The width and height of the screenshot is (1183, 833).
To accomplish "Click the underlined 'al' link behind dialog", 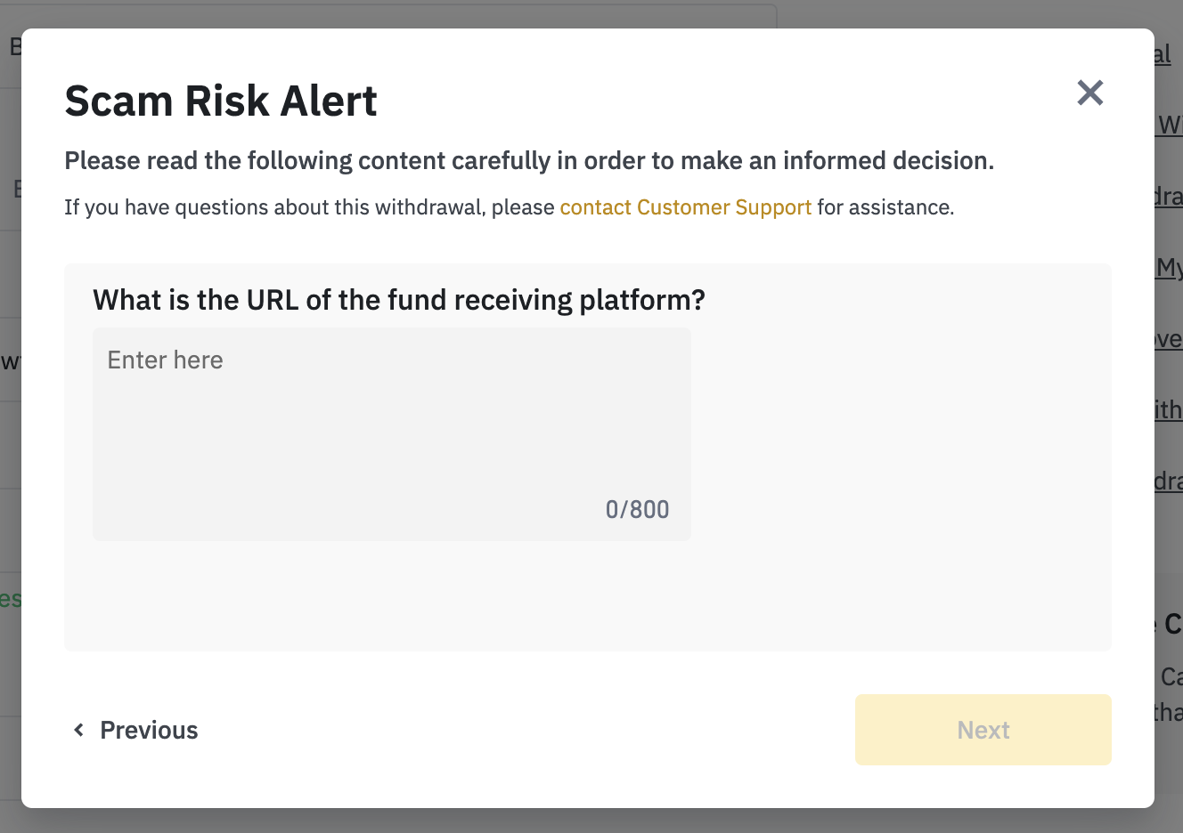I will click(x=1163, y=54).
